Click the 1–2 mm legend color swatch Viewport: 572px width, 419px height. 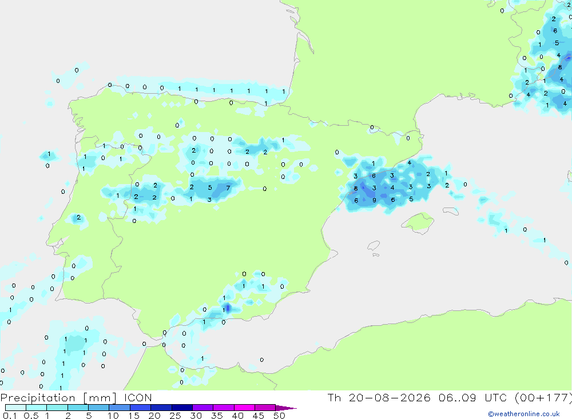click(x=57, y=408)
